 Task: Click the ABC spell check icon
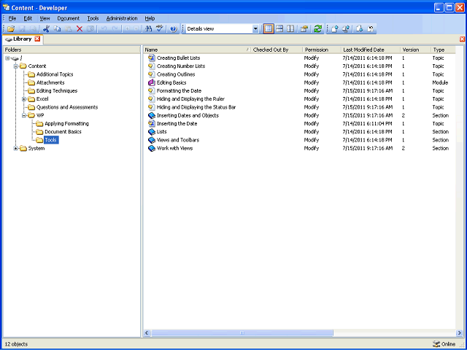[x=160, y=29]
